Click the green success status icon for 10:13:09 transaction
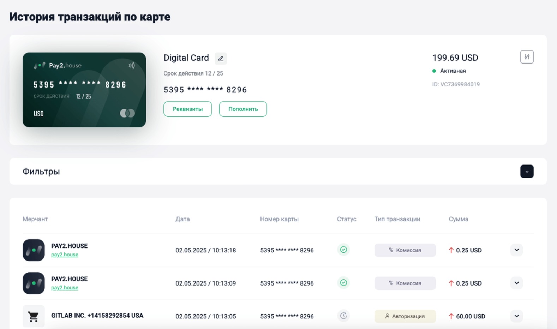This screenshot has width=557, height=329. tap(343, 283)
